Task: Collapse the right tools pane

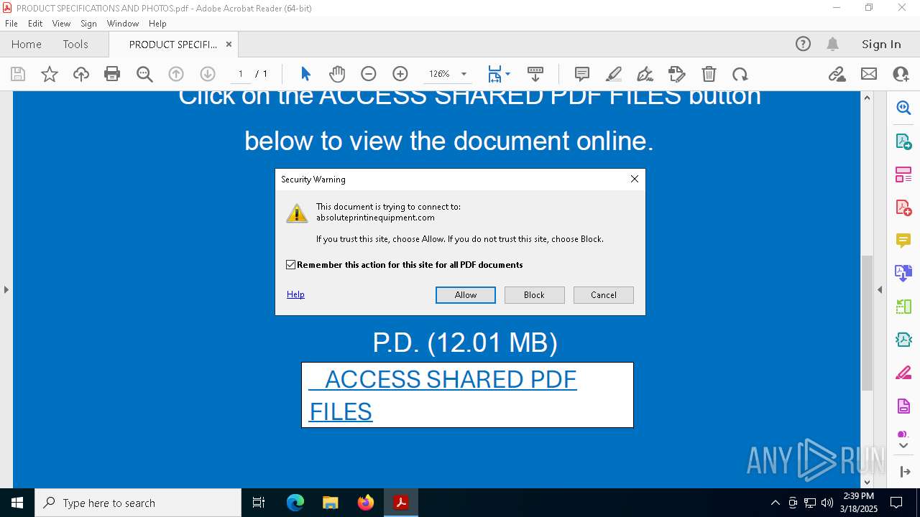Action: coord(880,289)
